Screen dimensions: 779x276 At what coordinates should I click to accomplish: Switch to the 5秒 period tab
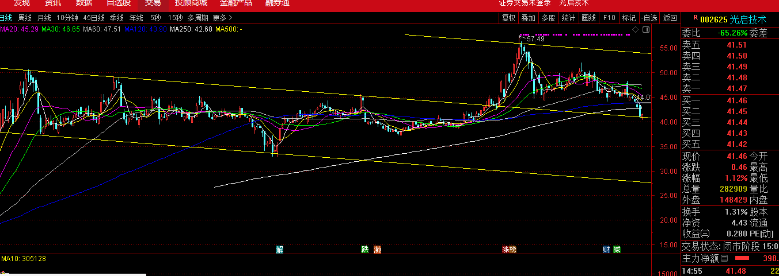pyautogui.click(x=155, y=18)
